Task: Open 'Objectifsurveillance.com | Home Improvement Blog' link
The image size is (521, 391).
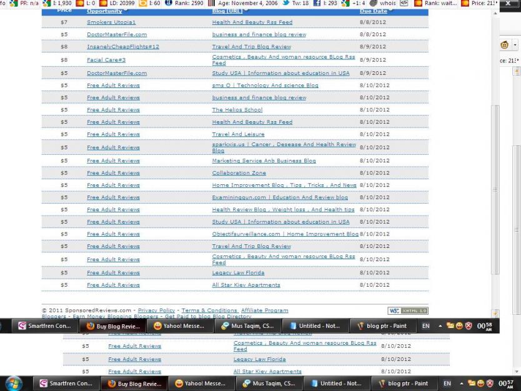Action: coord(285,234)
